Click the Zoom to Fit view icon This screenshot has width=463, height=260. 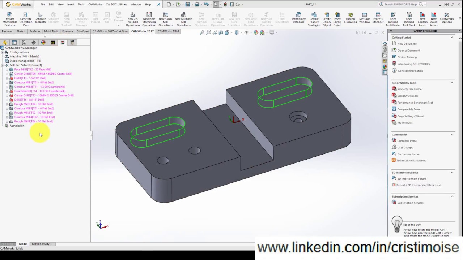[x=202, y=32]
